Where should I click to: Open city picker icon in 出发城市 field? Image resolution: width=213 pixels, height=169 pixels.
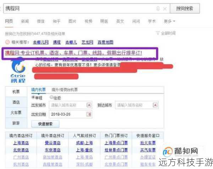click(89, 105)
